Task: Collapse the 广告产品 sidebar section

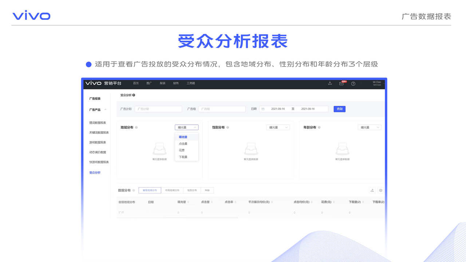Action: point(106,110)
